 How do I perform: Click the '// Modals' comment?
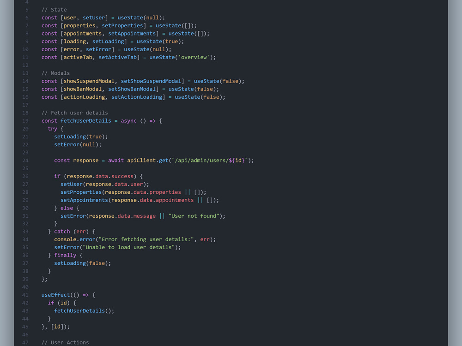point(56,73)
